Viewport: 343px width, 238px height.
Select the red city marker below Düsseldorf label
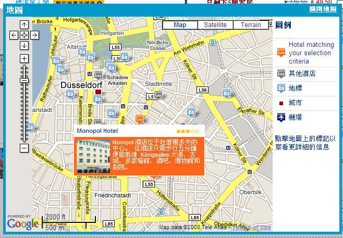[98, 92]
